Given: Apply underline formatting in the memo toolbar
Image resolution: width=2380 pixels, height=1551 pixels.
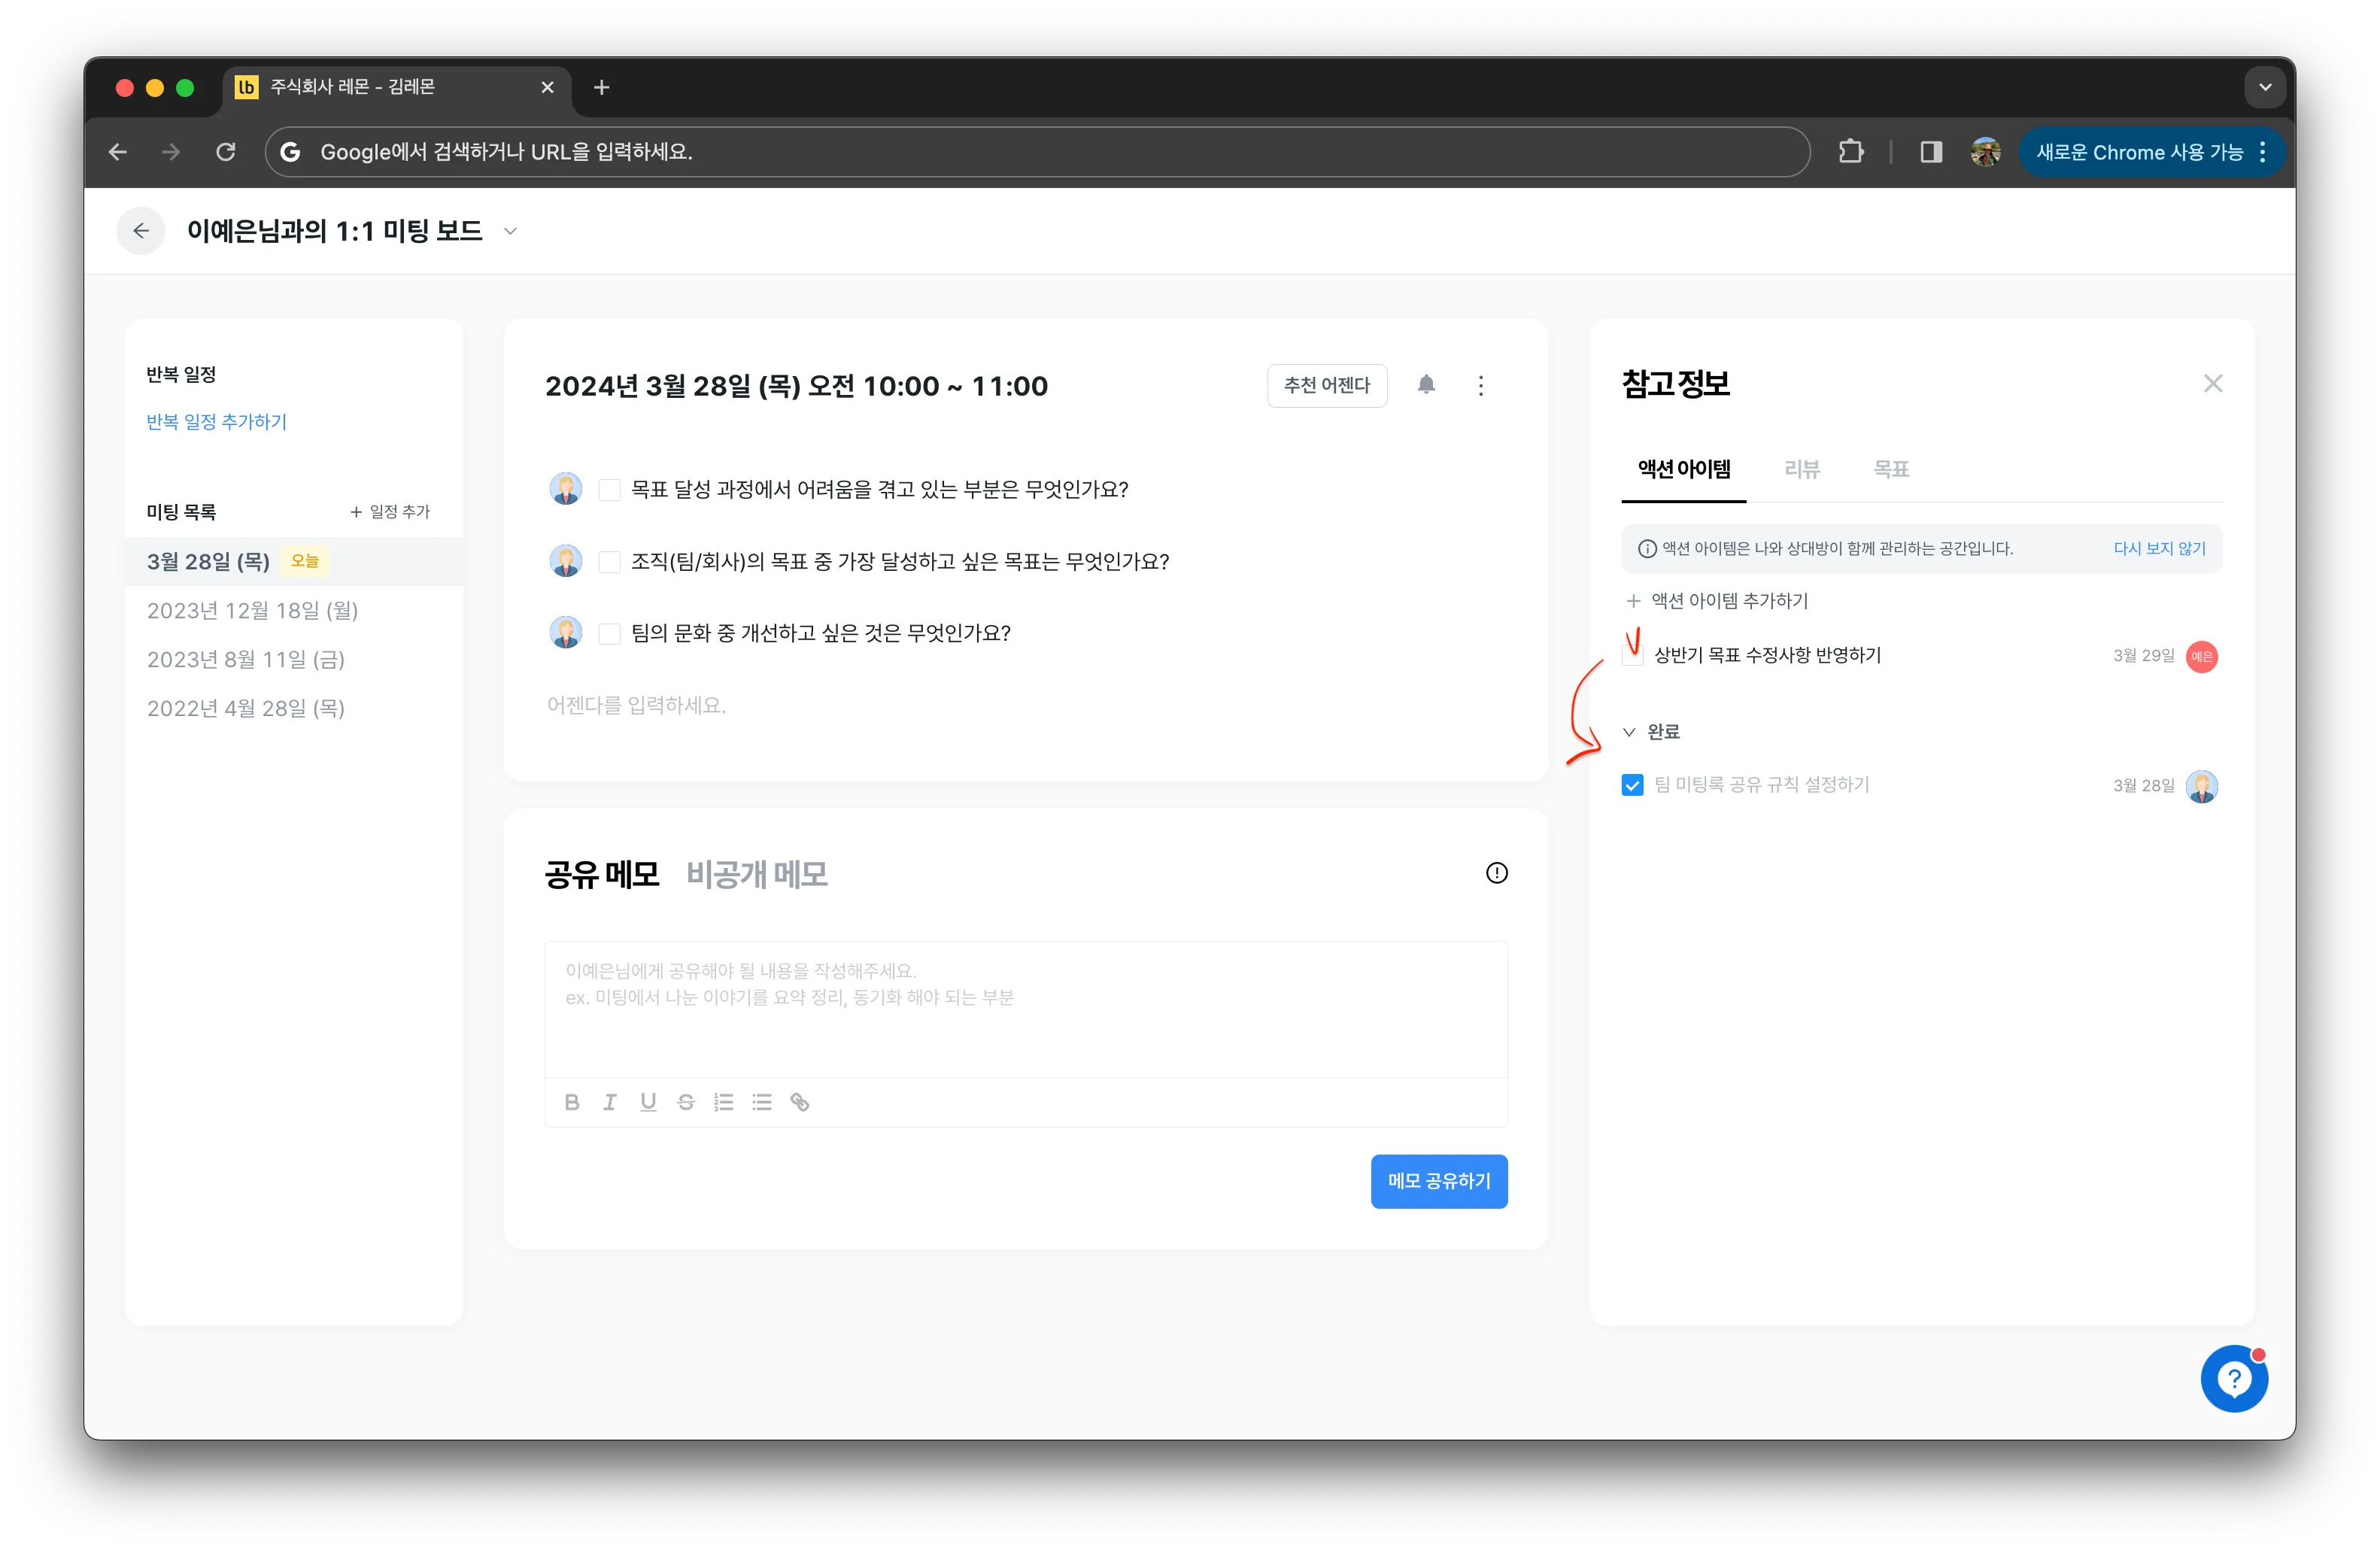Looking at the screenshot, I should point(648,1102).
